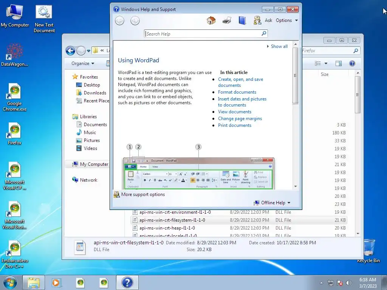Open 'View documents' link
Viewport: 387px width, 290px height.
pyautogui.click(x=234, y=112)
